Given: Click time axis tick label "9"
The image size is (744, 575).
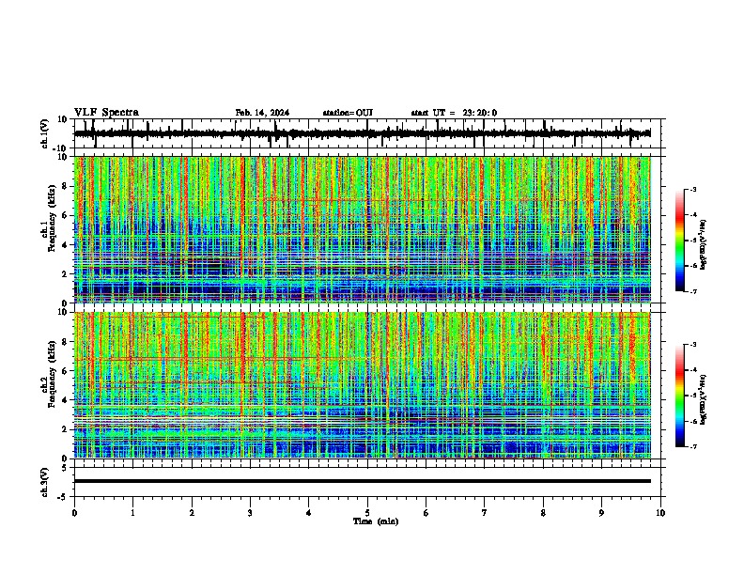Looking at the screenshot, I should pyautogui.click(x=601, y=513).
